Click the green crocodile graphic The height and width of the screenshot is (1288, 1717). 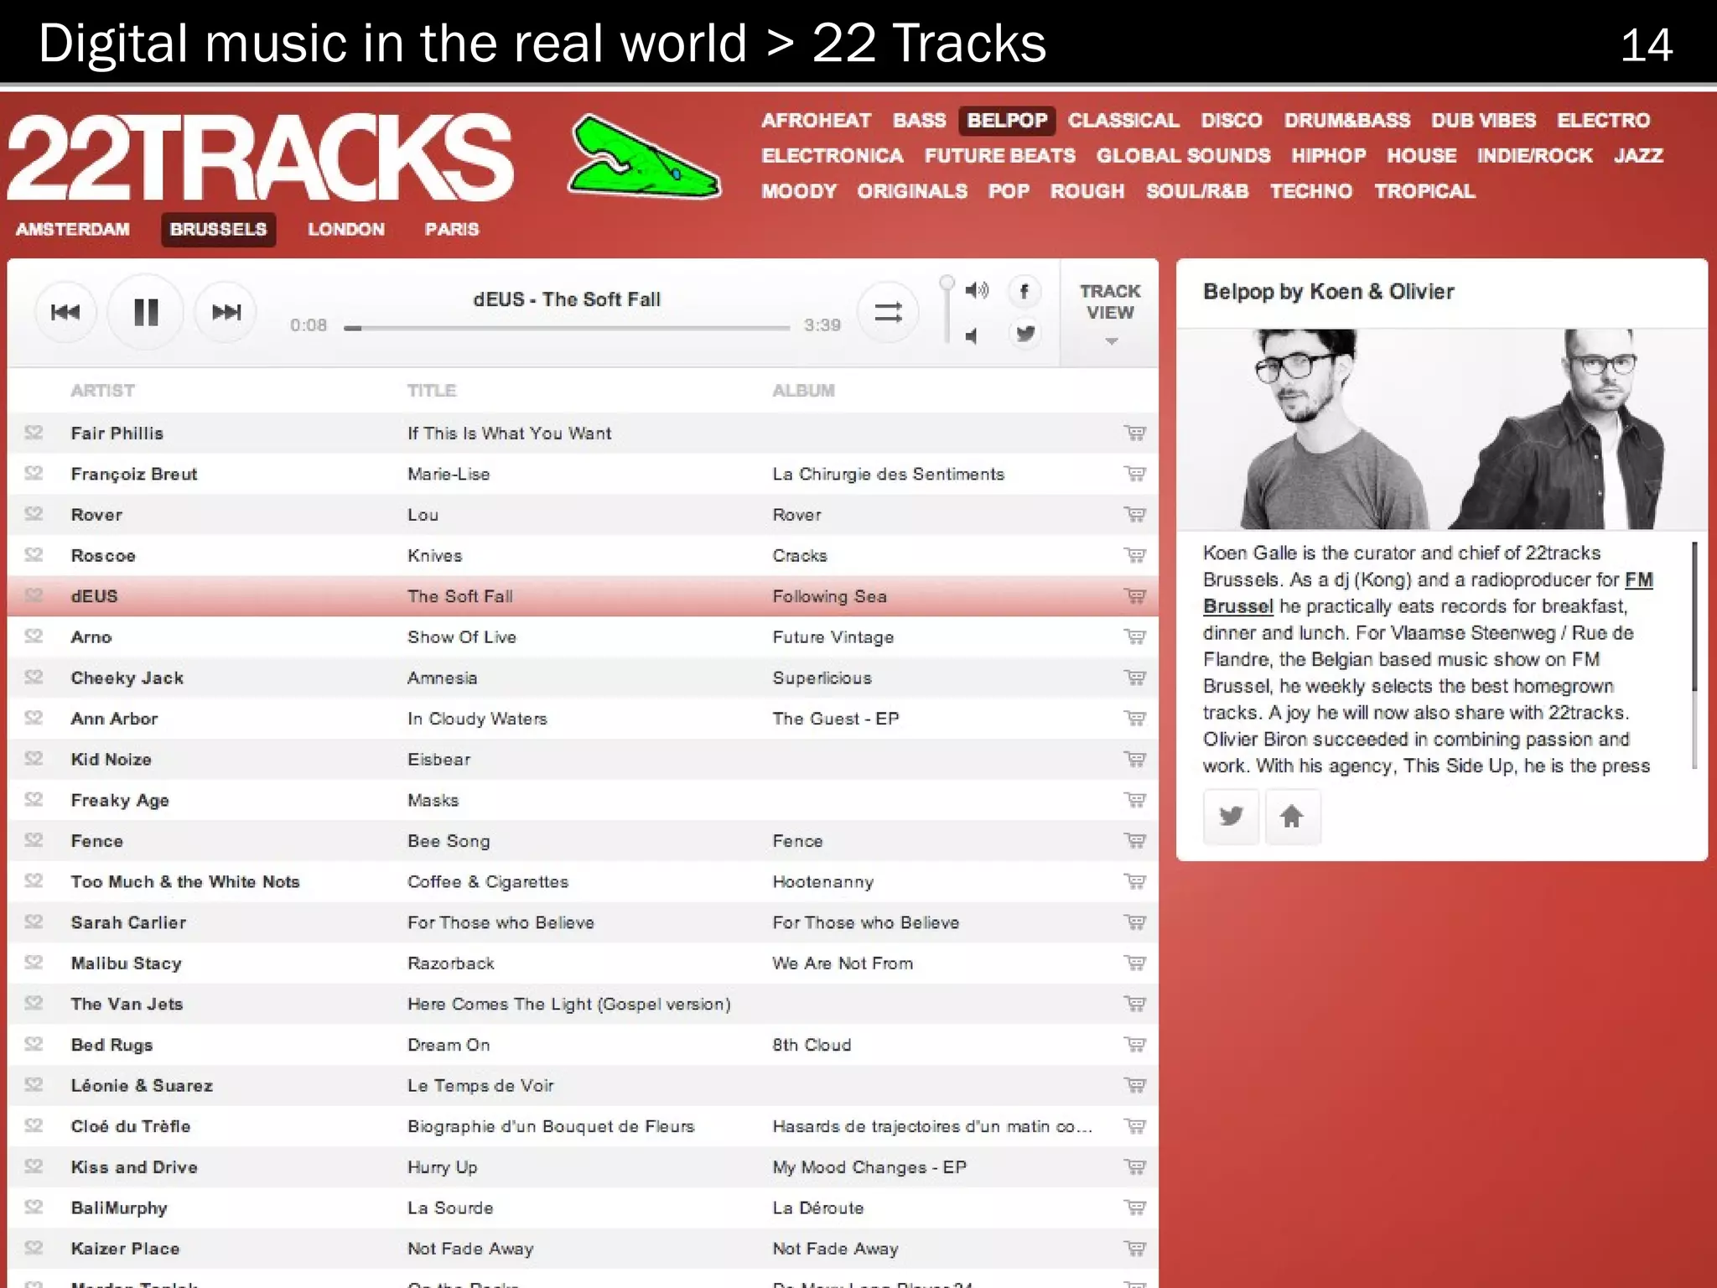(644, 157)
